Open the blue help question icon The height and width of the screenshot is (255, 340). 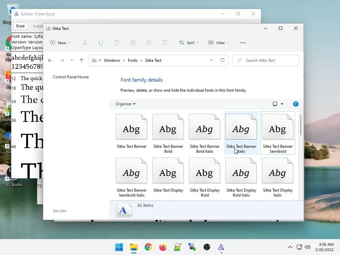296,104
